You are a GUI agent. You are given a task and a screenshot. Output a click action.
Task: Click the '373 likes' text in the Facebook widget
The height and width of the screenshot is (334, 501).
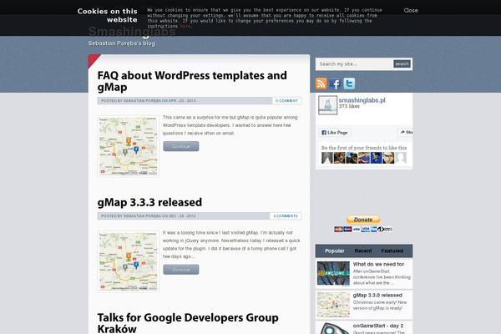[349, 106]
